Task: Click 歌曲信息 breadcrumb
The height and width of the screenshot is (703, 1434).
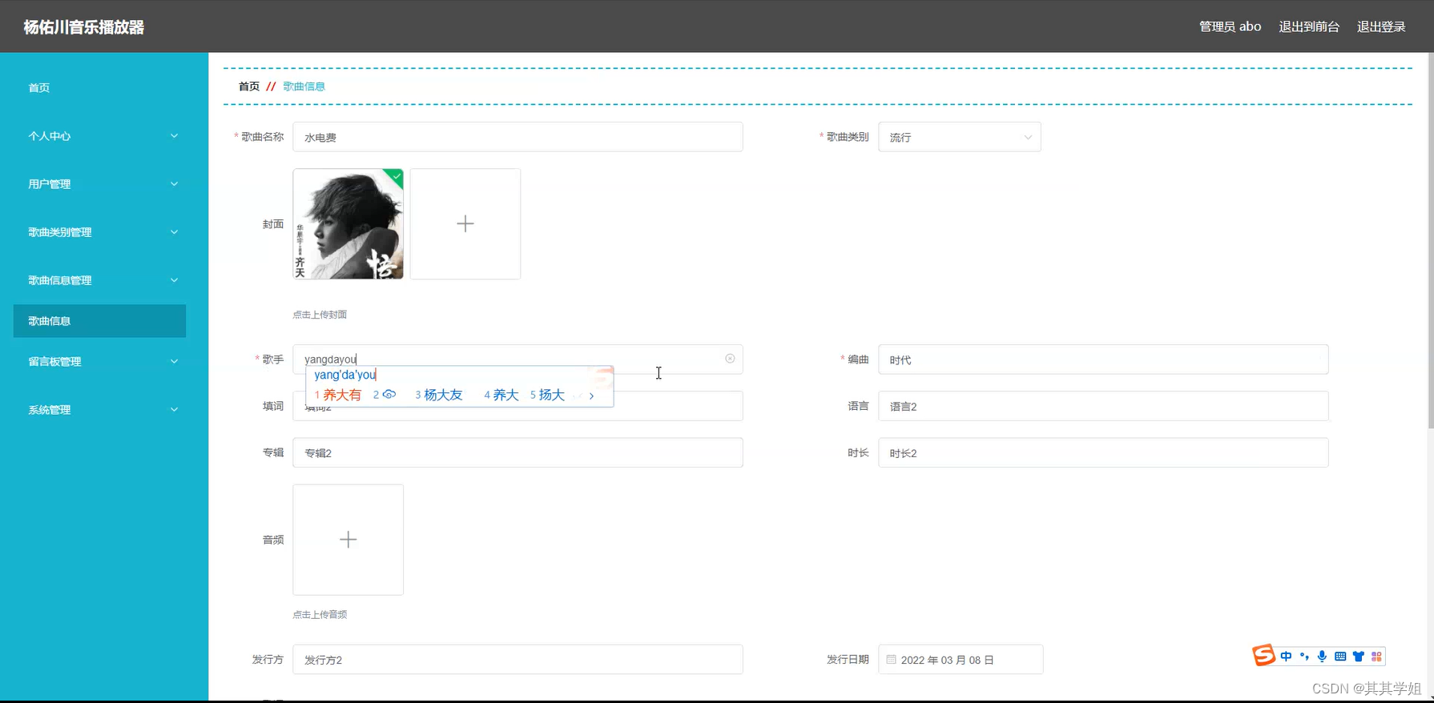Action: tap(304, 86)
